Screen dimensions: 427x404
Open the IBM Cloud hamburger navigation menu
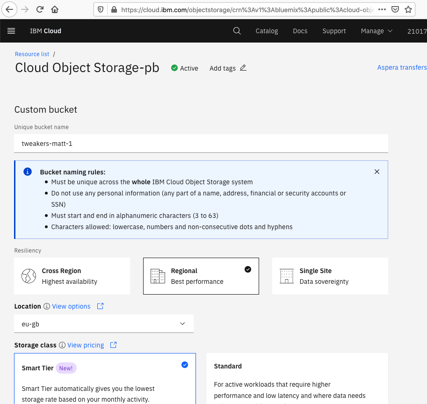[11, 31]
